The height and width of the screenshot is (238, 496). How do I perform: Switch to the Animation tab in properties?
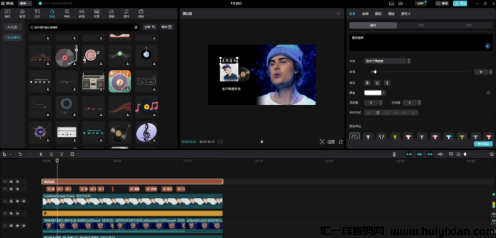tap(365, 13)
